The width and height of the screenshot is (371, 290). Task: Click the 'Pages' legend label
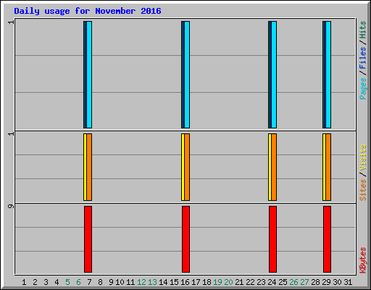pos(363,88)
